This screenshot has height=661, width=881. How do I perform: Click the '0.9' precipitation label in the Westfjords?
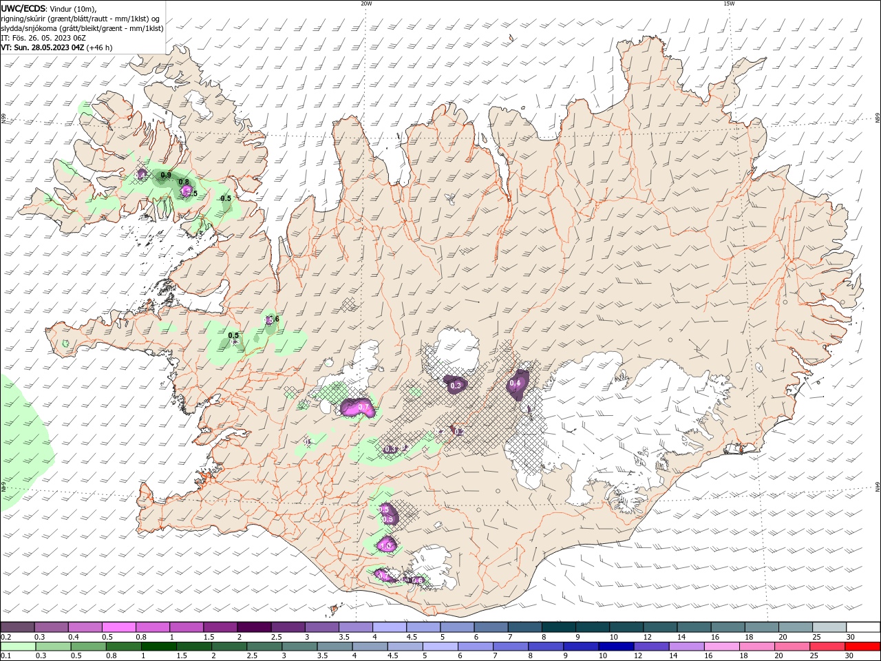coord(166,176)
